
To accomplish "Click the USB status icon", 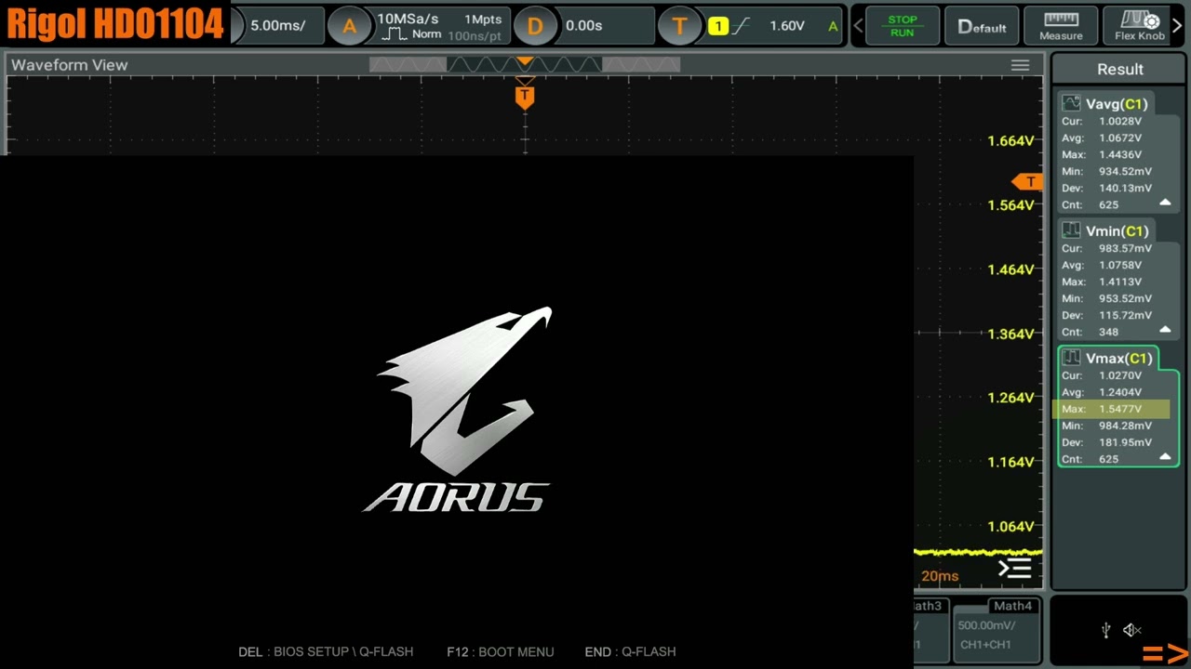I will (x=1105, y=630).
